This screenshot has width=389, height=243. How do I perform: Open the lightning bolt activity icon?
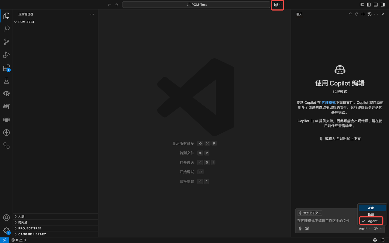[x=6, y=133]
